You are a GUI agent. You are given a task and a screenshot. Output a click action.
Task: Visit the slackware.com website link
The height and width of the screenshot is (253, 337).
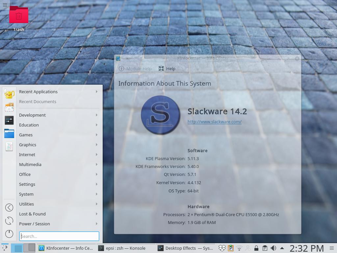(x=214, y=122)
